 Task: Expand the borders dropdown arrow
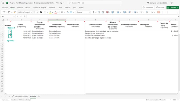pos(47,12)
